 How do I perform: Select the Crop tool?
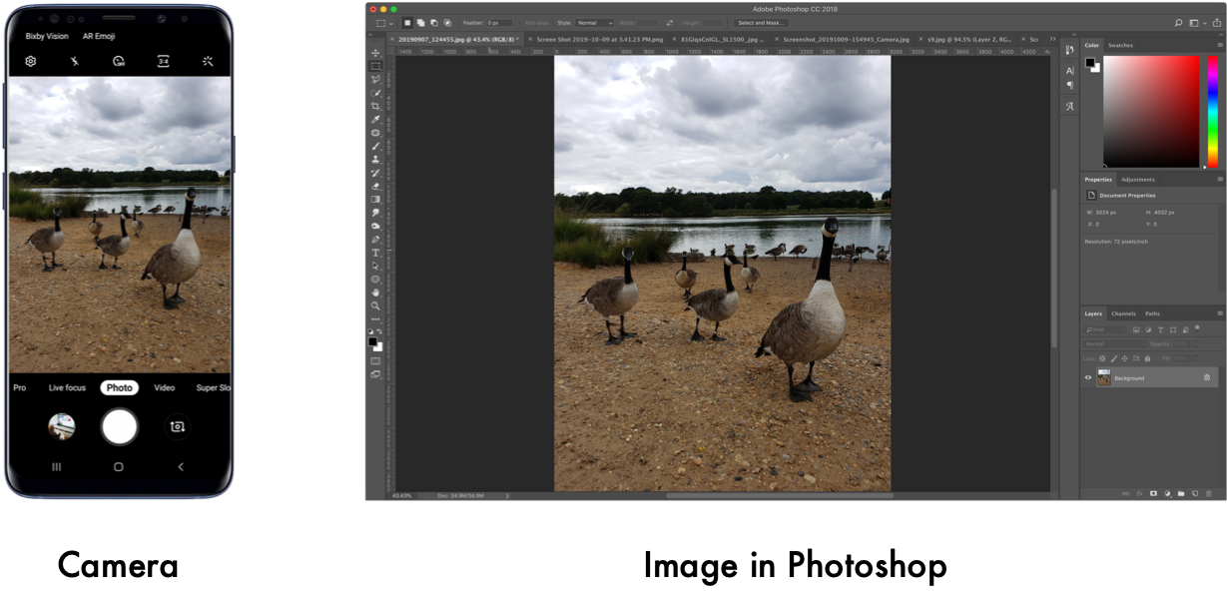coord(375,106)
